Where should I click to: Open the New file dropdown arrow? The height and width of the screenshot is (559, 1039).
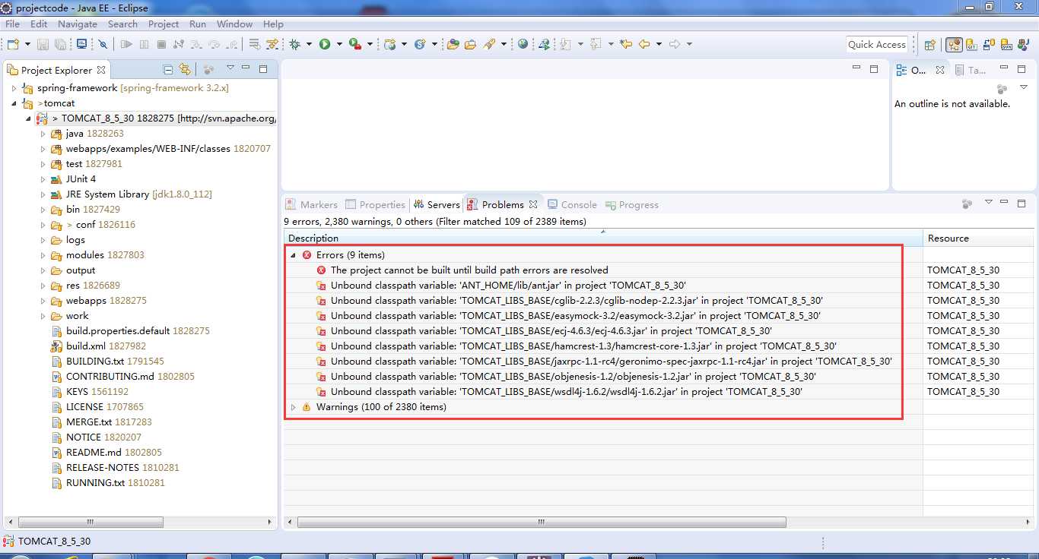(x=27, y=44)
